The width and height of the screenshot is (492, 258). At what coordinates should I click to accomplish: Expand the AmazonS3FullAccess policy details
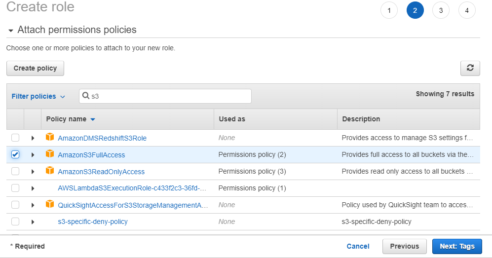33,155
